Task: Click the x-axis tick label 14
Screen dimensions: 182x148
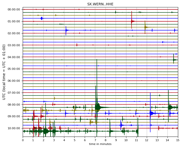Action: point(167,140)
